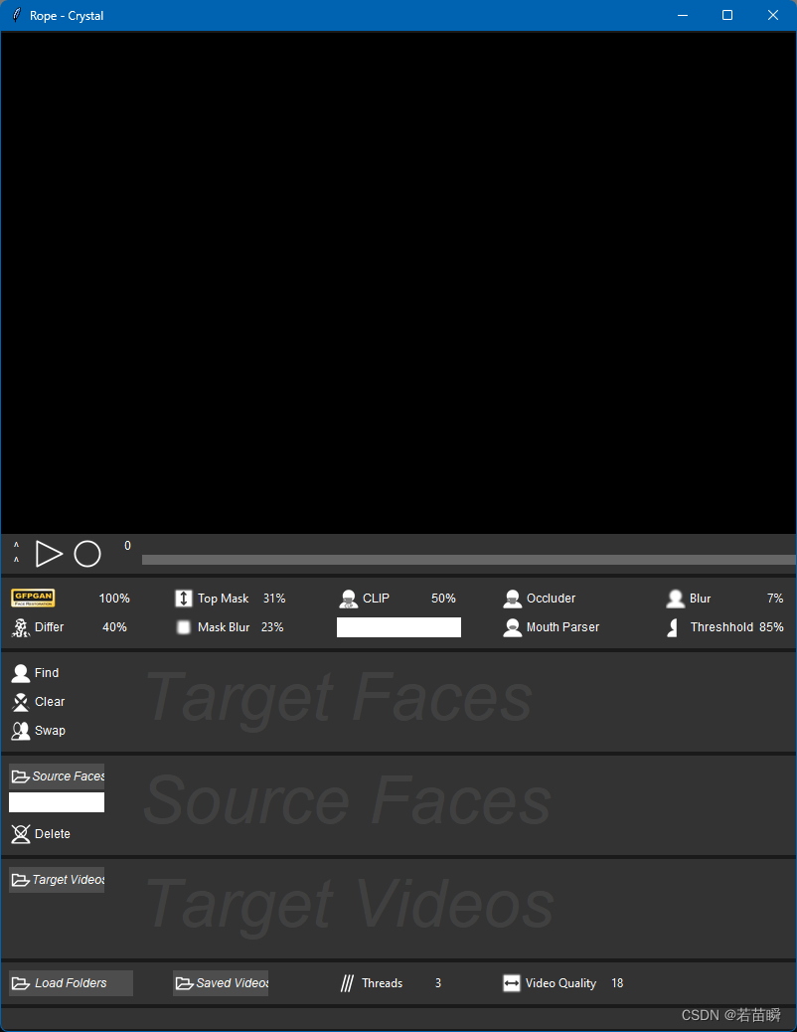Click the Mask Blur square icon
This screenshot has height=1032, width=797.
click(184, 627)
